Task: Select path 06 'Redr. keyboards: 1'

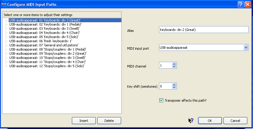Action: click(x=41, y=41)
